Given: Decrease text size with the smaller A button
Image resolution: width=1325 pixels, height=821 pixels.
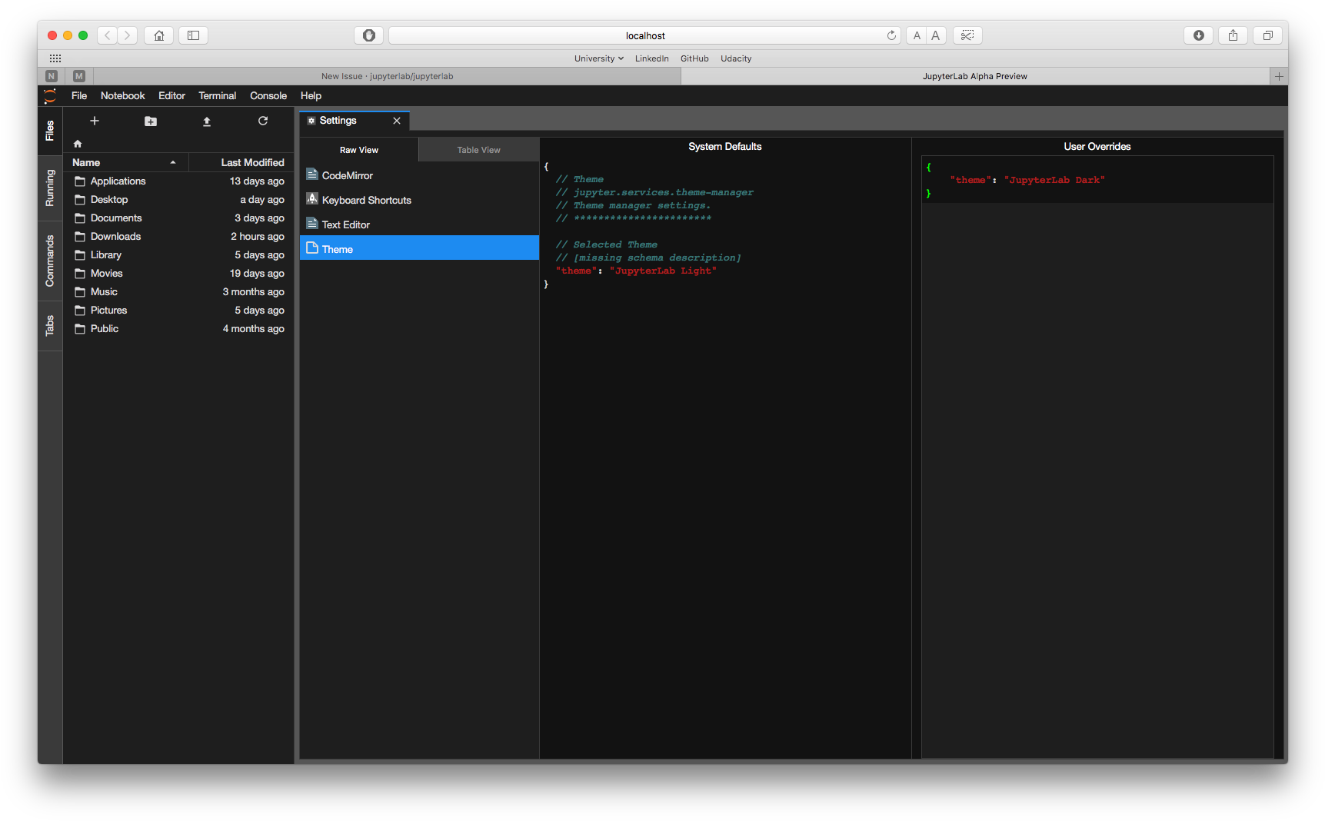Looking at the screenshot, I should click(916, 35).
